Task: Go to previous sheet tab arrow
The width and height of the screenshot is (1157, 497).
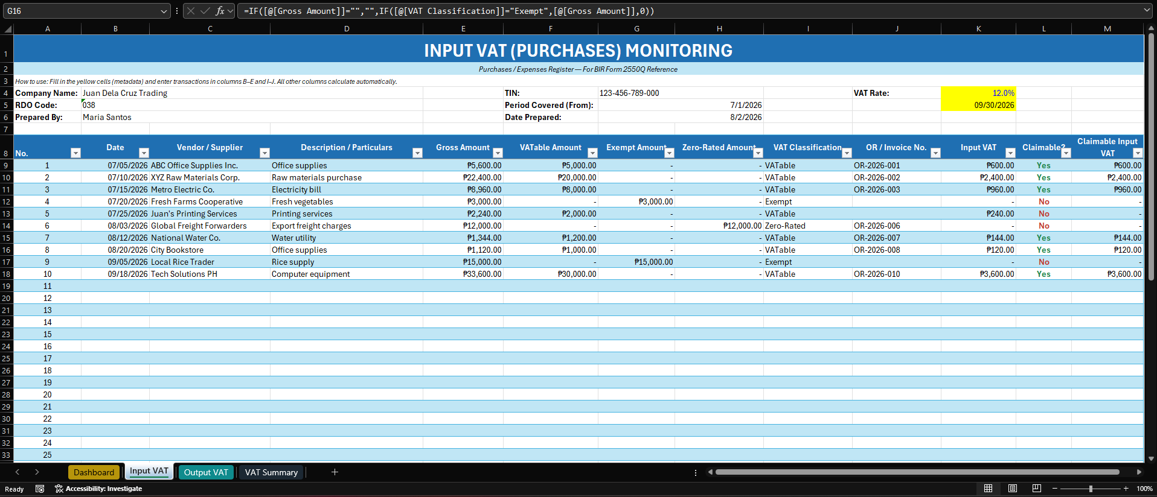Action: [x=18, y=472]
